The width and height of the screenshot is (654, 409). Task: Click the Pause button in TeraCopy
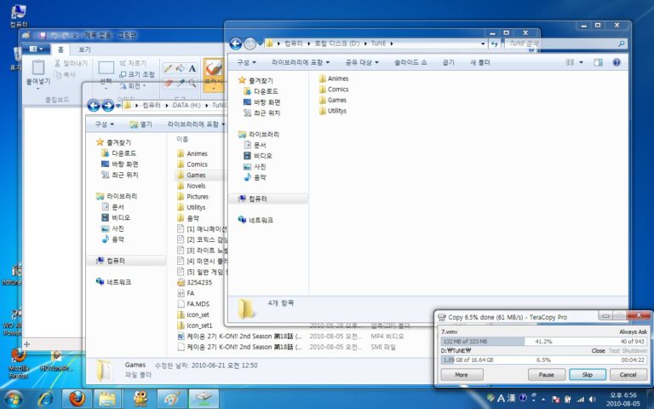(547, 375)
